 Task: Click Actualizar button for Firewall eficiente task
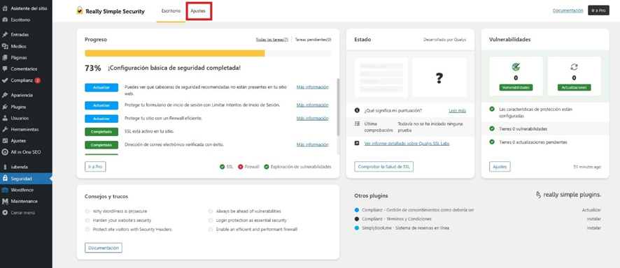(x=101, y=118)
